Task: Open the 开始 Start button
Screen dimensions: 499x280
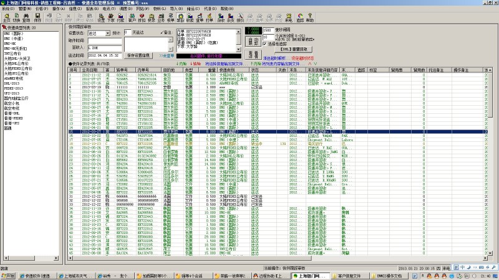Action: [x=8, y=276]
